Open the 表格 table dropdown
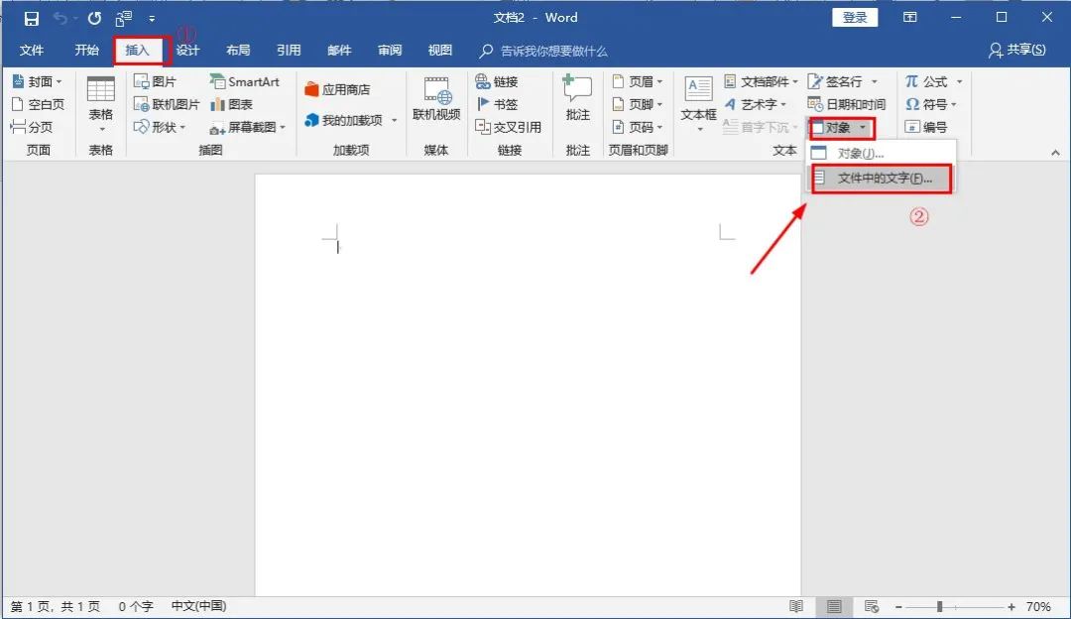This screenshot has width=1071, height=619. [101, 104]
